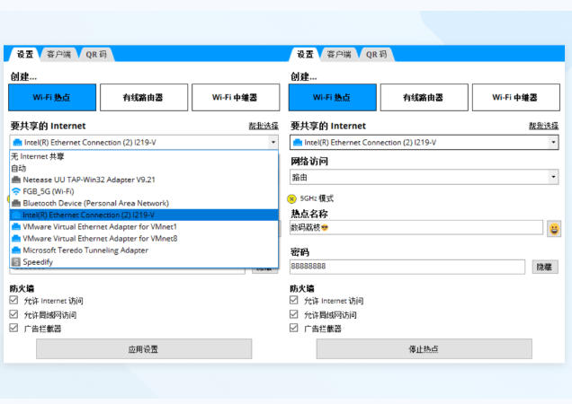Collapse left panel Internet sharing dropdown
Image resolution: width=572 pixels, height=404 pixels.
[x=273, y=142]
